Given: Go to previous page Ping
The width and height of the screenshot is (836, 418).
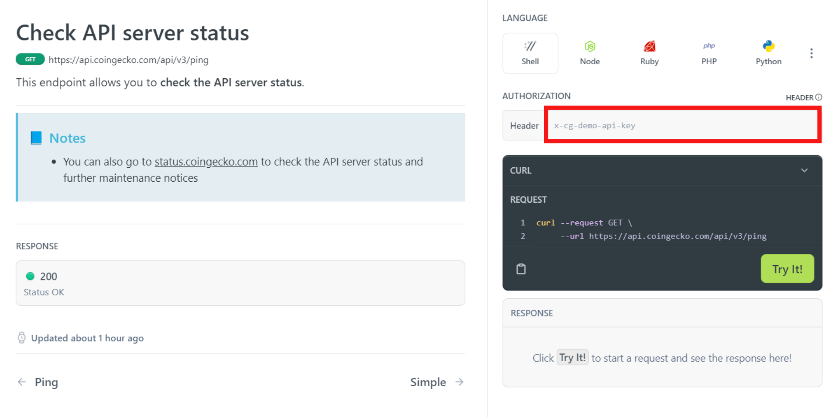Looking at the screenshot, I should pyautogui.click(x=38, y=382).
